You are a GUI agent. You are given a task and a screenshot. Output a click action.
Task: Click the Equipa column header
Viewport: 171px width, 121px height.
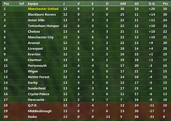[34, 4]
